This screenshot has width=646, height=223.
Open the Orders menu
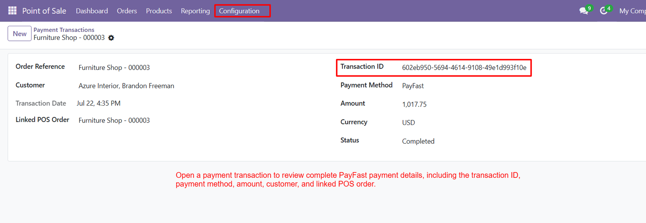pos(127,11)
